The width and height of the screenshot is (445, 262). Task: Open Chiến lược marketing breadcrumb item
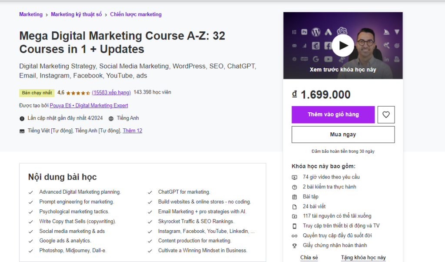tap(136, 14)
